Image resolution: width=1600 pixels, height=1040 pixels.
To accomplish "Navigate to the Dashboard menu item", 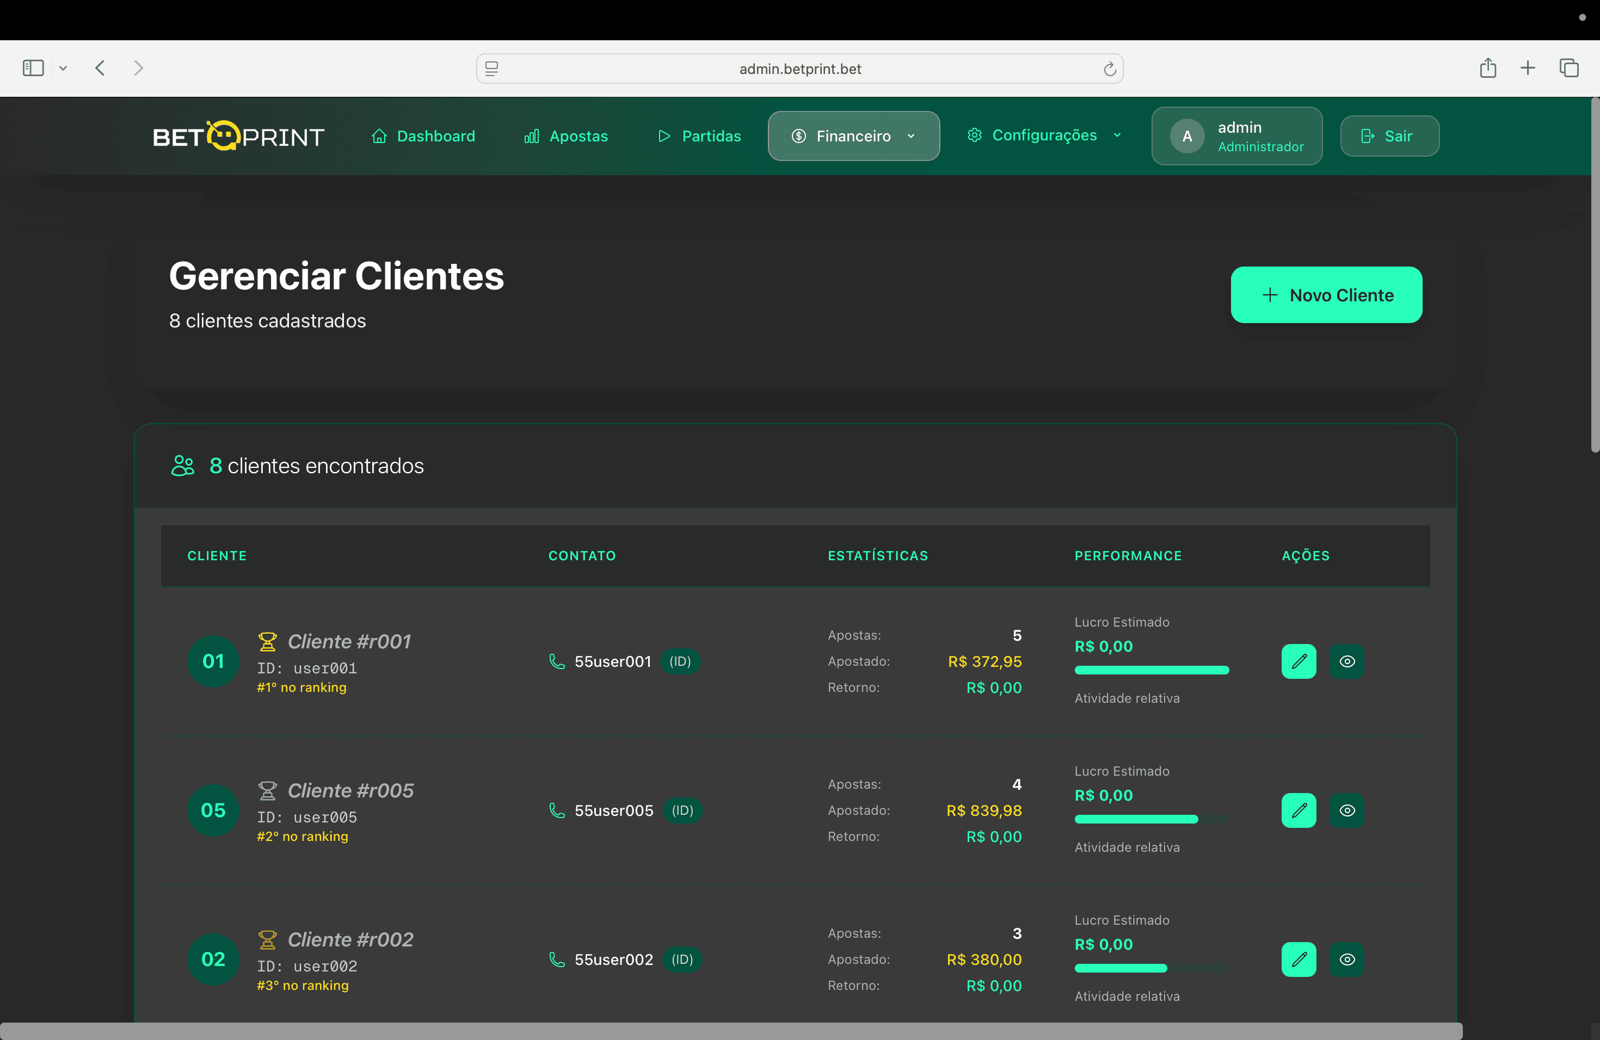I will 423,135.
